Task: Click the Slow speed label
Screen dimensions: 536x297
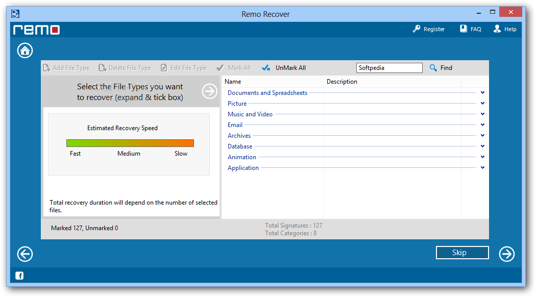Action: coord(181,154)
